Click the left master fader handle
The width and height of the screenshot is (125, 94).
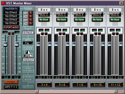click(x=5, y=44)
